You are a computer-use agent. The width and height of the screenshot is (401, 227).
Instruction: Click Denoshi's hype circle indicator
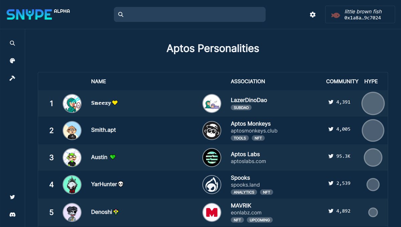tap(373, 212)
